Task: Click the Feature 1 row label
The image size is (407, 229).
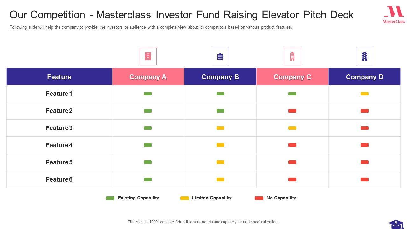Action: click(x=59, y=94)
